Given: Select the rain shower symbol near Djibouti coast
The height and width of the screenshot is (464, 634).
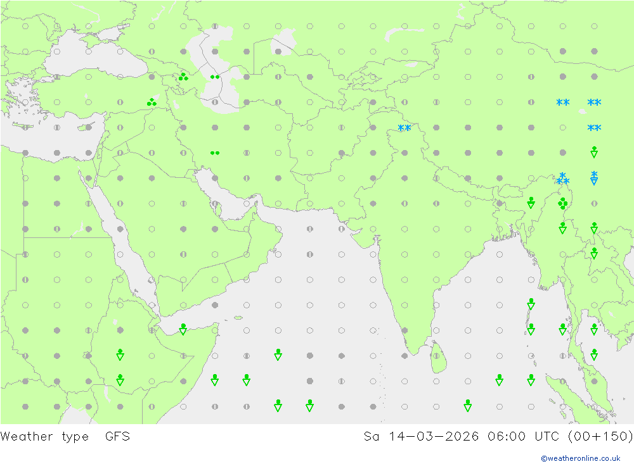Looking at the screenshot, I should tap(183, 330).
